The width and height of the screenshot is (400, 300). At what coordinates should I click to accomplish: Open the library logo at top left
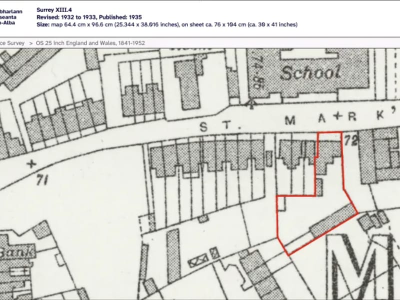pos(11,17)
